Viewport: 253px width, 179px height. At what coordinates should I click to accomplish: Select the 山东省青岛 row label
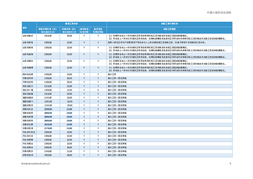(27, 42)
